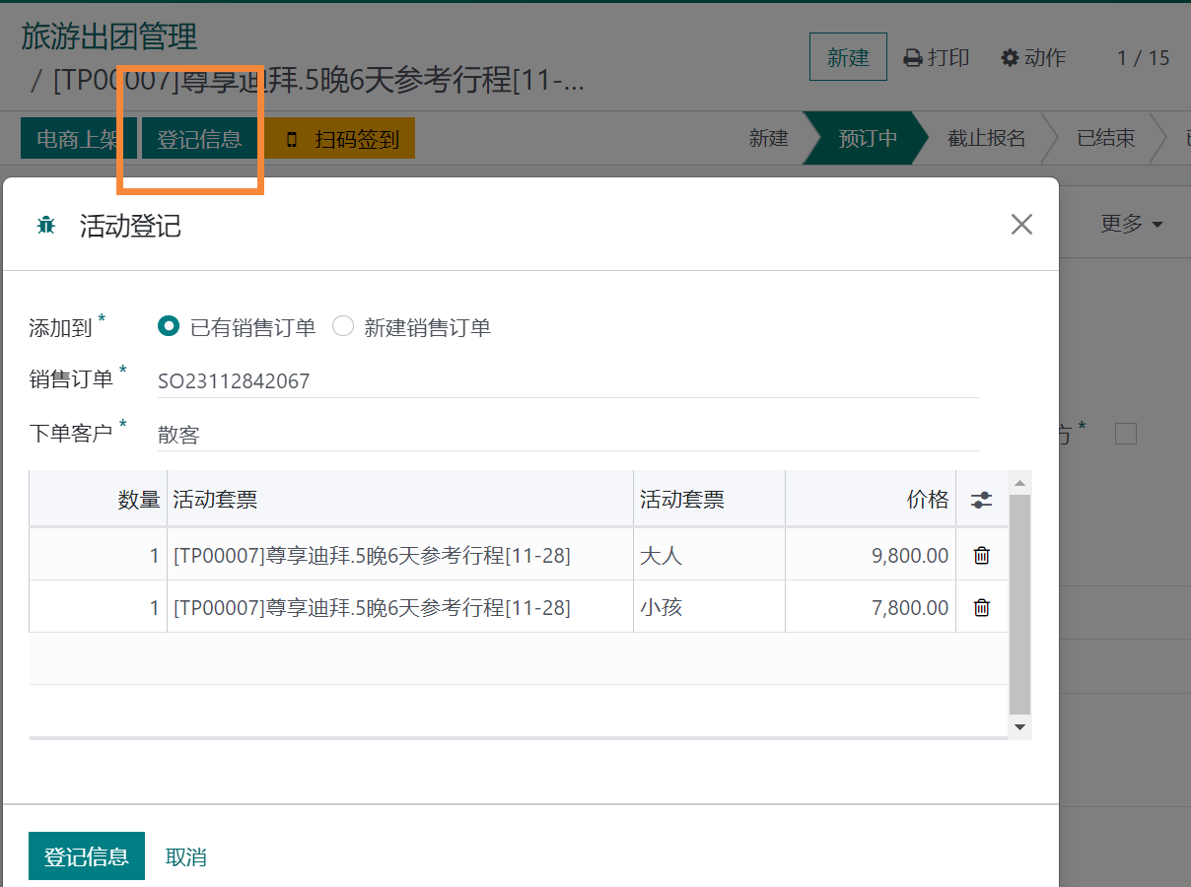Click the 电商上架 button
The image size is (1191, 887).
(78, 139)
